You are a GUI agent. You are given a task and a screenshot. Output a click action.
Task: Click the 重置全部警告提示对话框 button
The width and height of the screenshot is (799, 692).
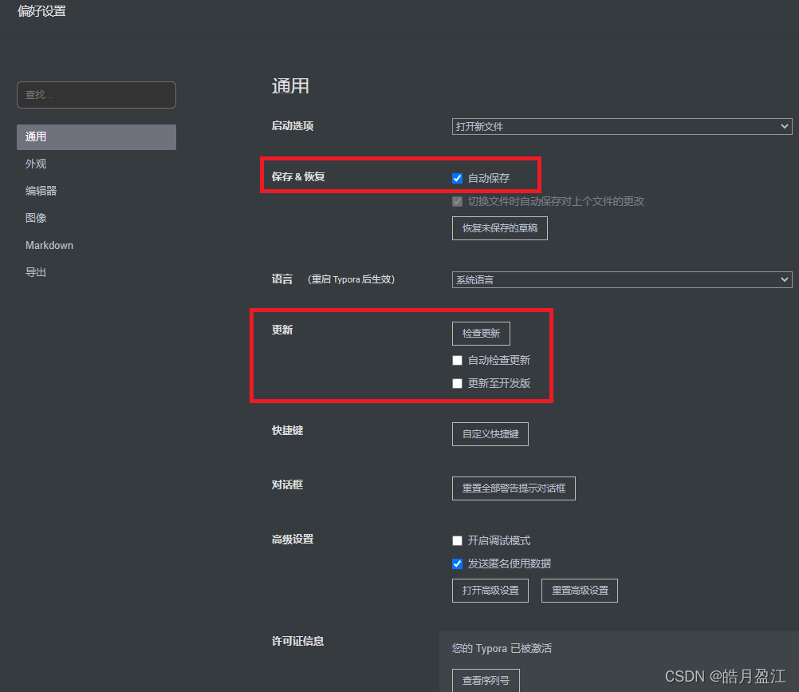click(514, 488)
